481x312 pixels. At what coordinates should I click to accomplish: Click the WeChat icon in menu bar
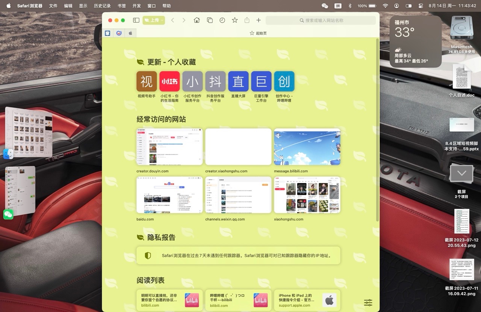(x=325, y=6)
